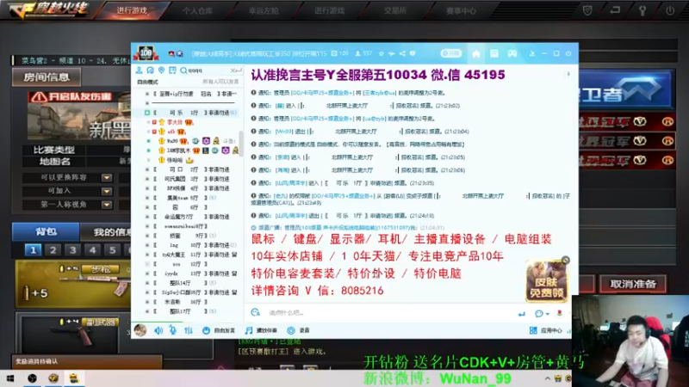The image size is (689, 387).
Task: Click 房间信息 room info button
Action: pos(47,77)
